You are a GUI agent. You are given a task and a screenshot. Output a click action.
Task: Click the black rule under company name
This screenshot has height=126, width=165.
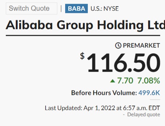coord(83,36)
